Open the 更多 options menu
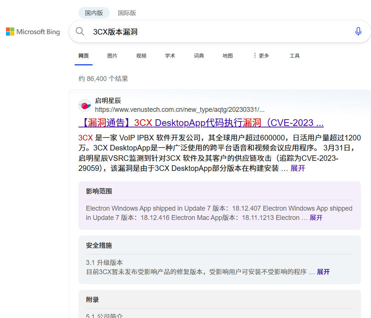 coord(261,56)
